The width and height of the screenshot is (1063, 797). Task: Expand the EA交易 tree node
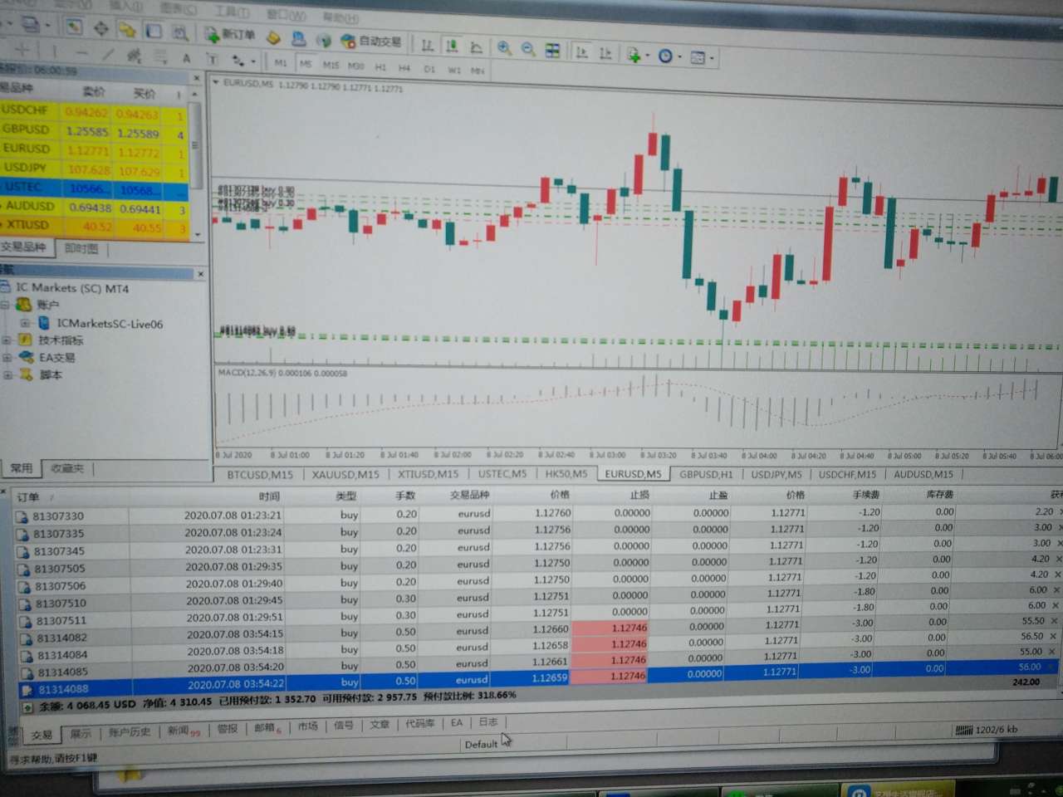tap(6, 357)
